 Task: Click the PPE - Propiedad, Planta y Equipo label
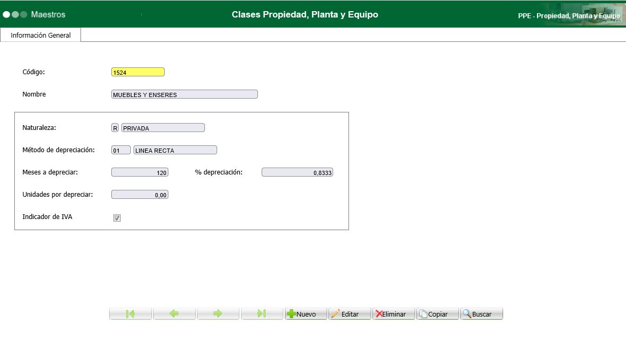coord(569,16)
